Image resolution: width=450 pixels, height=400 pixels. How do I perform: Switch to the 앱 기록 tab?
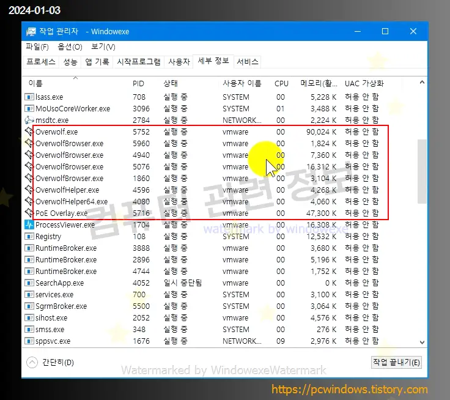[97, 62]
